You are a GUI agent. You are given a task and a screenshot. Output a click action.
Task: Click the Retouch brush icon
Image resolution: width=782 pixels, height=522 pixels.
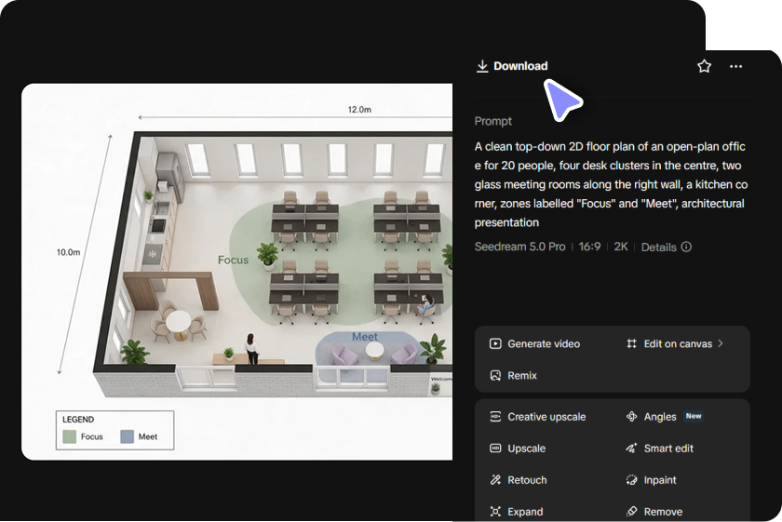tap(495, 479)
